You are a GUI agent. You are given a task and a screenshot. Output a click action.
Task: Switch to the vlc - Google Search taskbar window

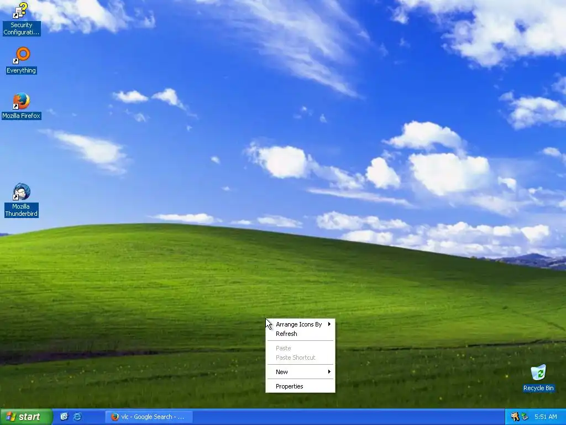(149, 417)
